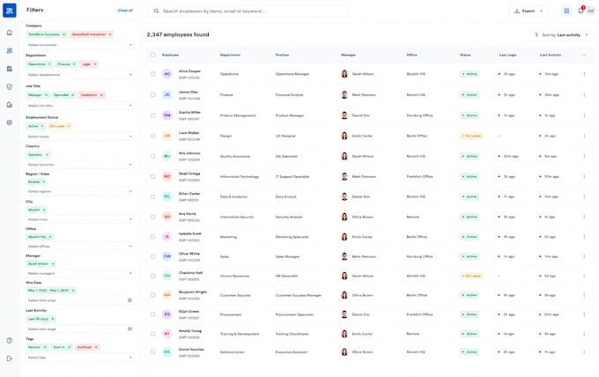
Task: Expand the Select departments dropdown
Action: pos(80,75)
